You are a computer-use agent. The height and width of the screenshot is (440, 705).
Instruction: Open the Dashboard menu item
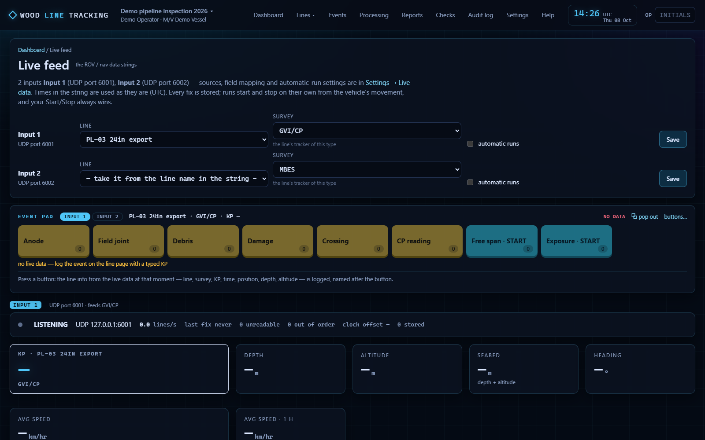click(x=268, y=15)
